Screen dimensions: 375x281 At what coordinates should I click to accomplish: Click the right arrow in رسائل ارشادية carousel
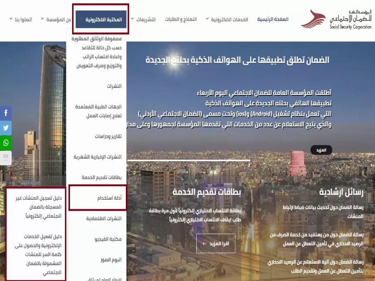(x=282, y=191)
